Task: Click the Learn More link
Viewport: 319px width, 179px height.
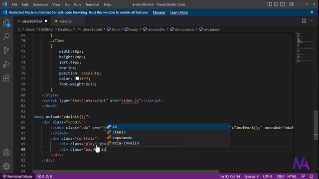Action: pyautogui.click(x=179, y=12)
